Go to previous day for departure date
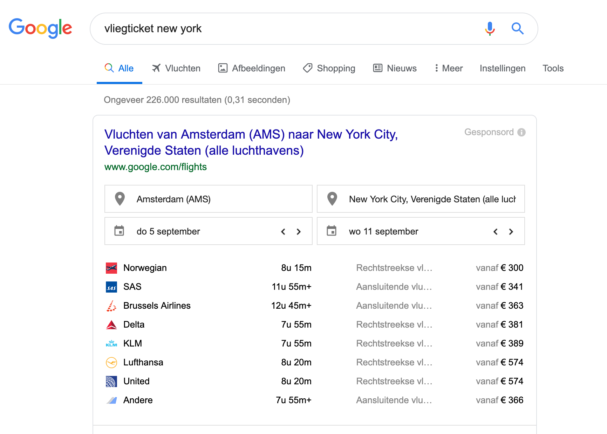 283,232
